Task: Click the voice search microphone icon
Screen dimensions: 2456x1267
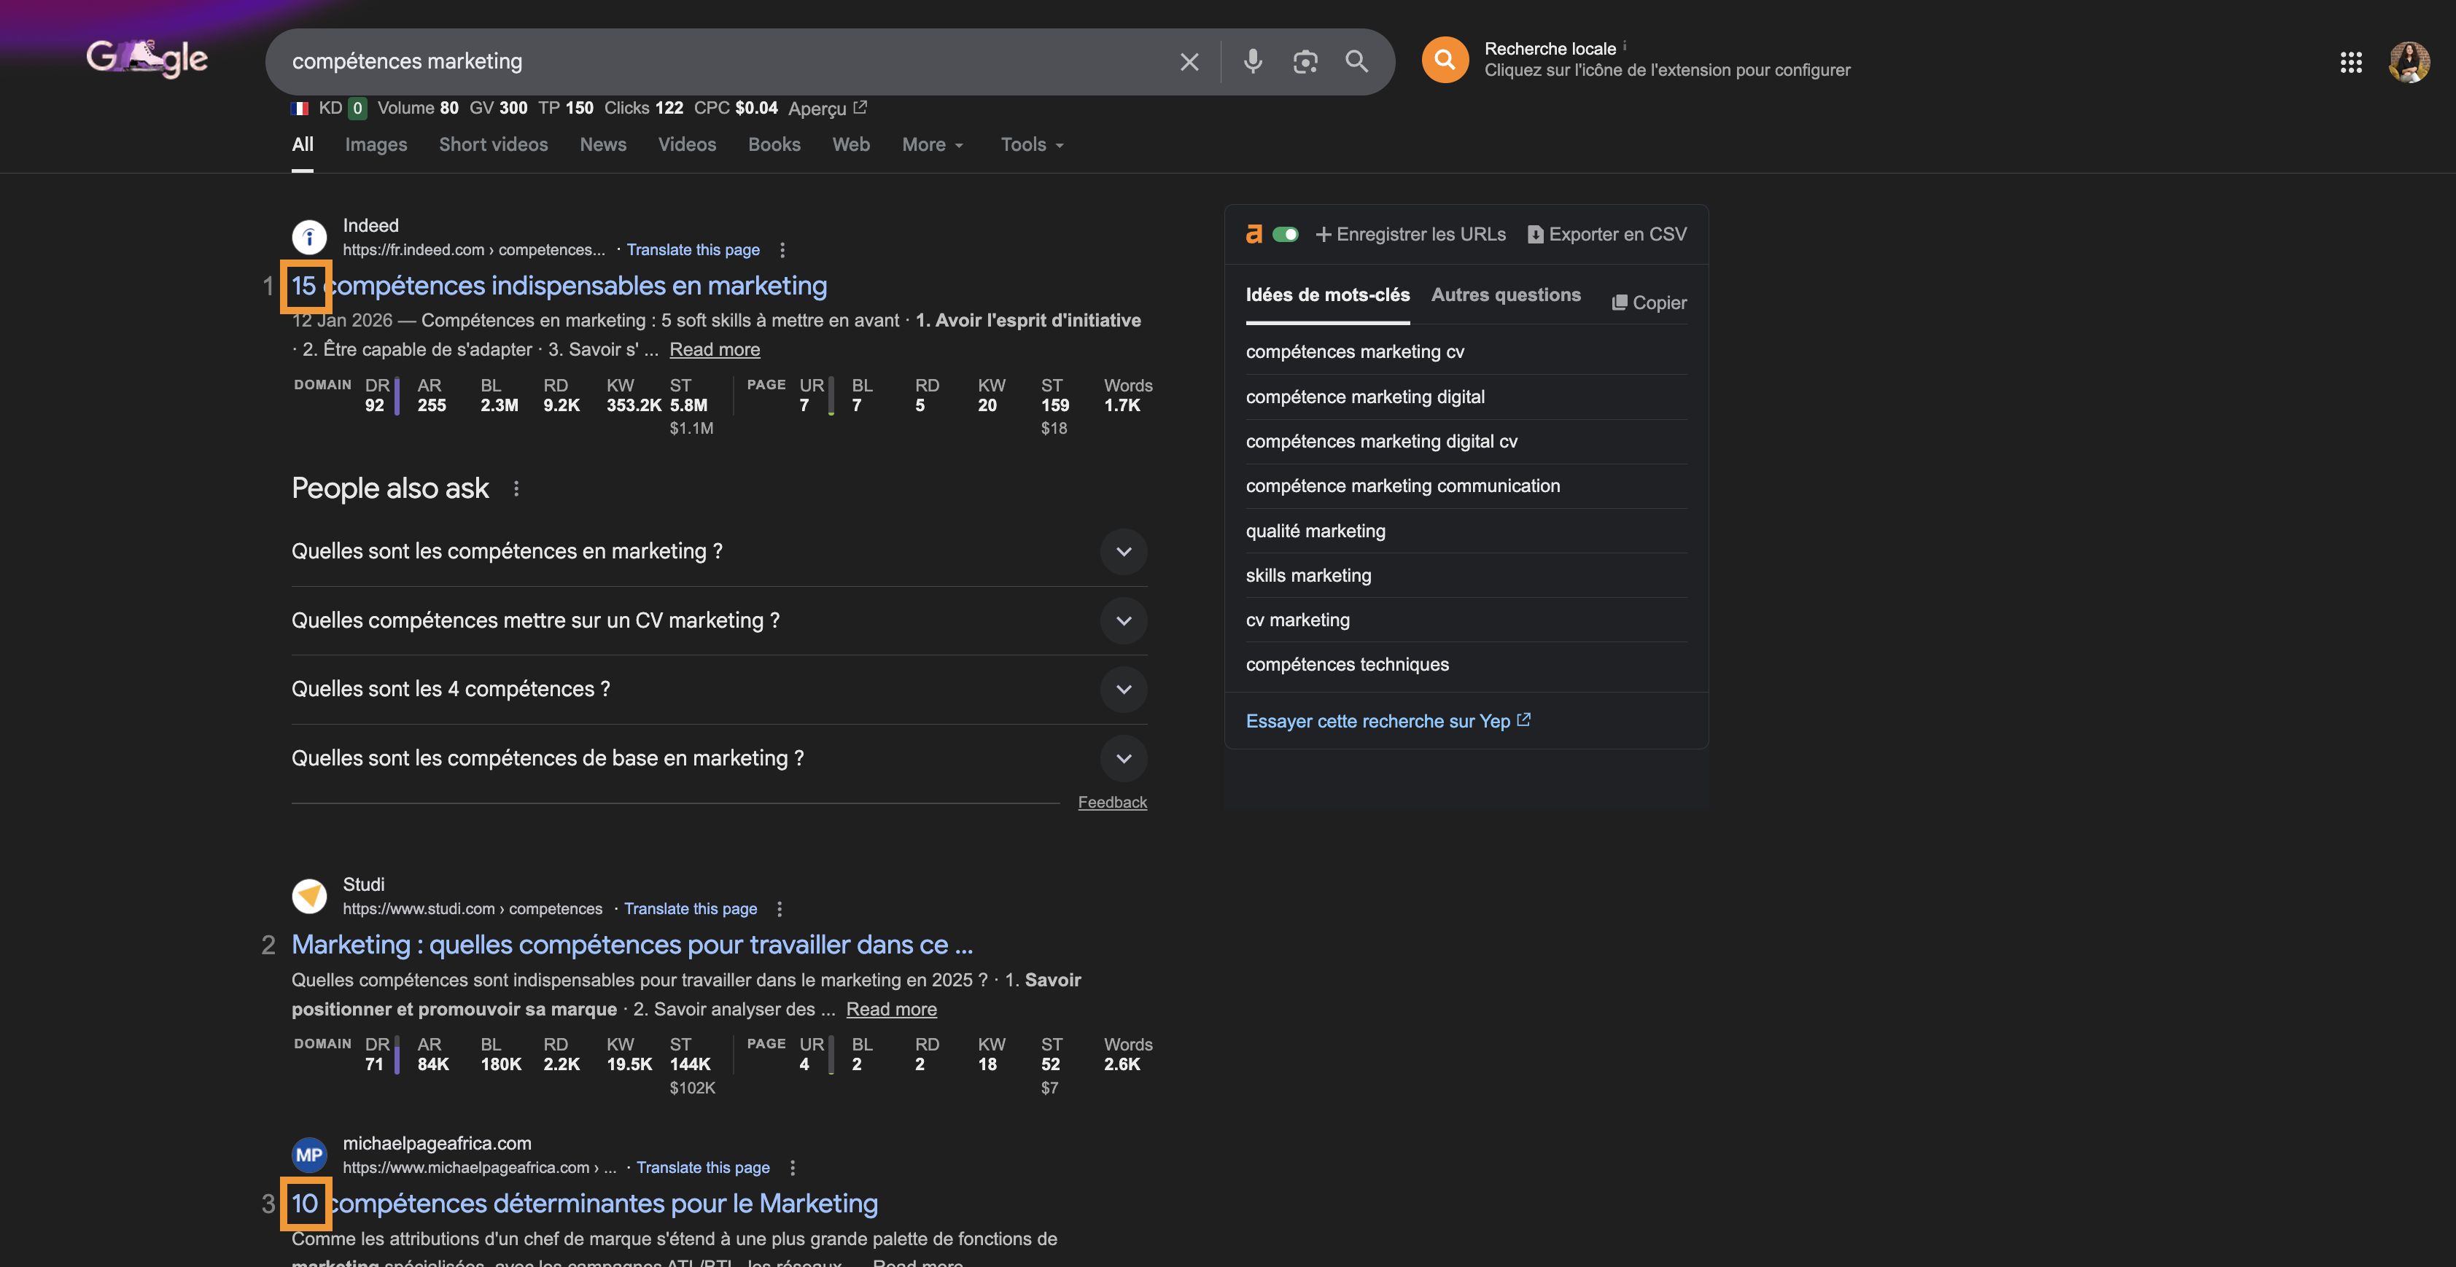Action: coord(1252,61)
